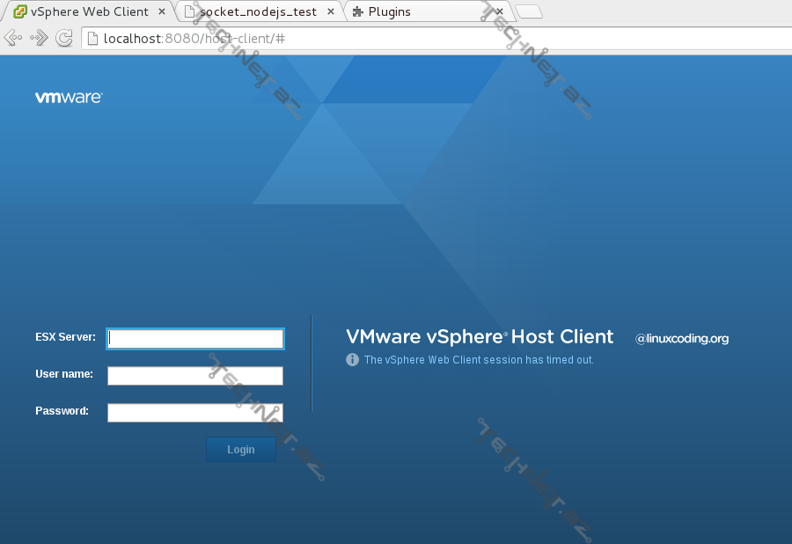Image resolution: width=792 pixels, height=544 pixels.
Task: Focus the ESX Server input field
Action: coord(195,339)
